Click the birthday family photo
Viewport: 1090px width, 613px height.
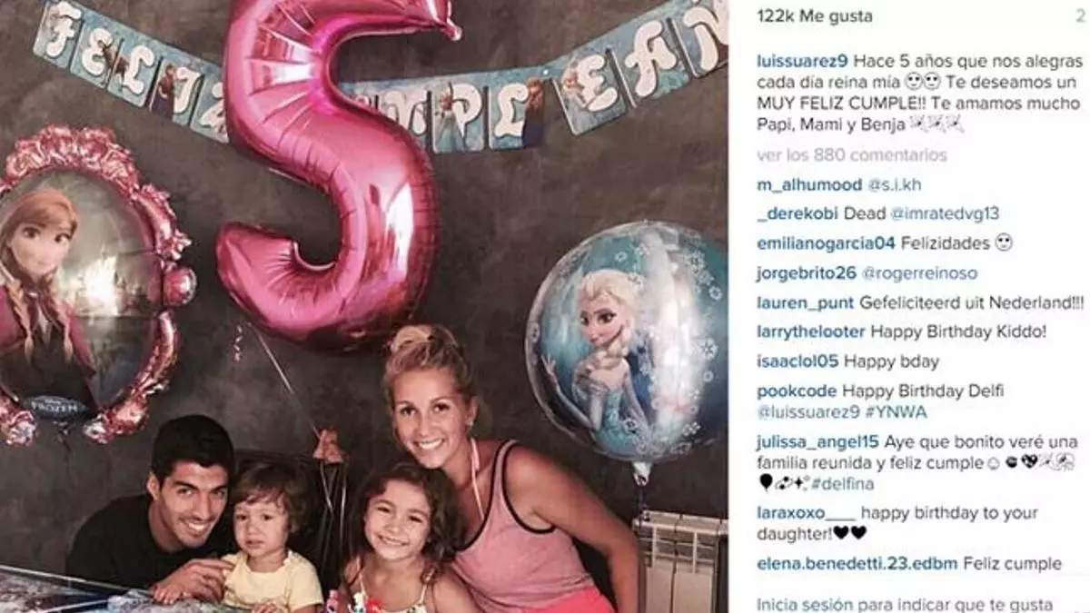[363, 306]
